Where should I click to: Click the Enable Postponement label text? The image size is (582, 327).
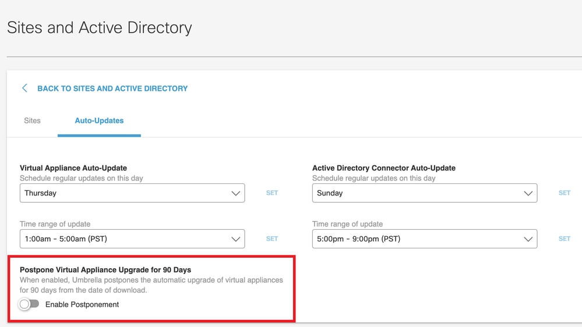coord(82,304)
